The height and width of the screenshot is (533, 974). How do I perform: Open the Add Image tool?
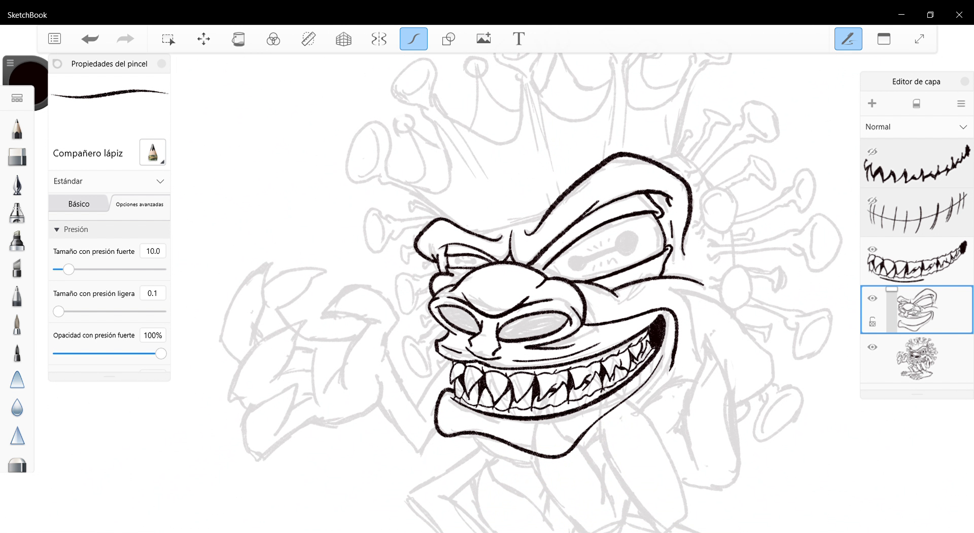[483, 39]
